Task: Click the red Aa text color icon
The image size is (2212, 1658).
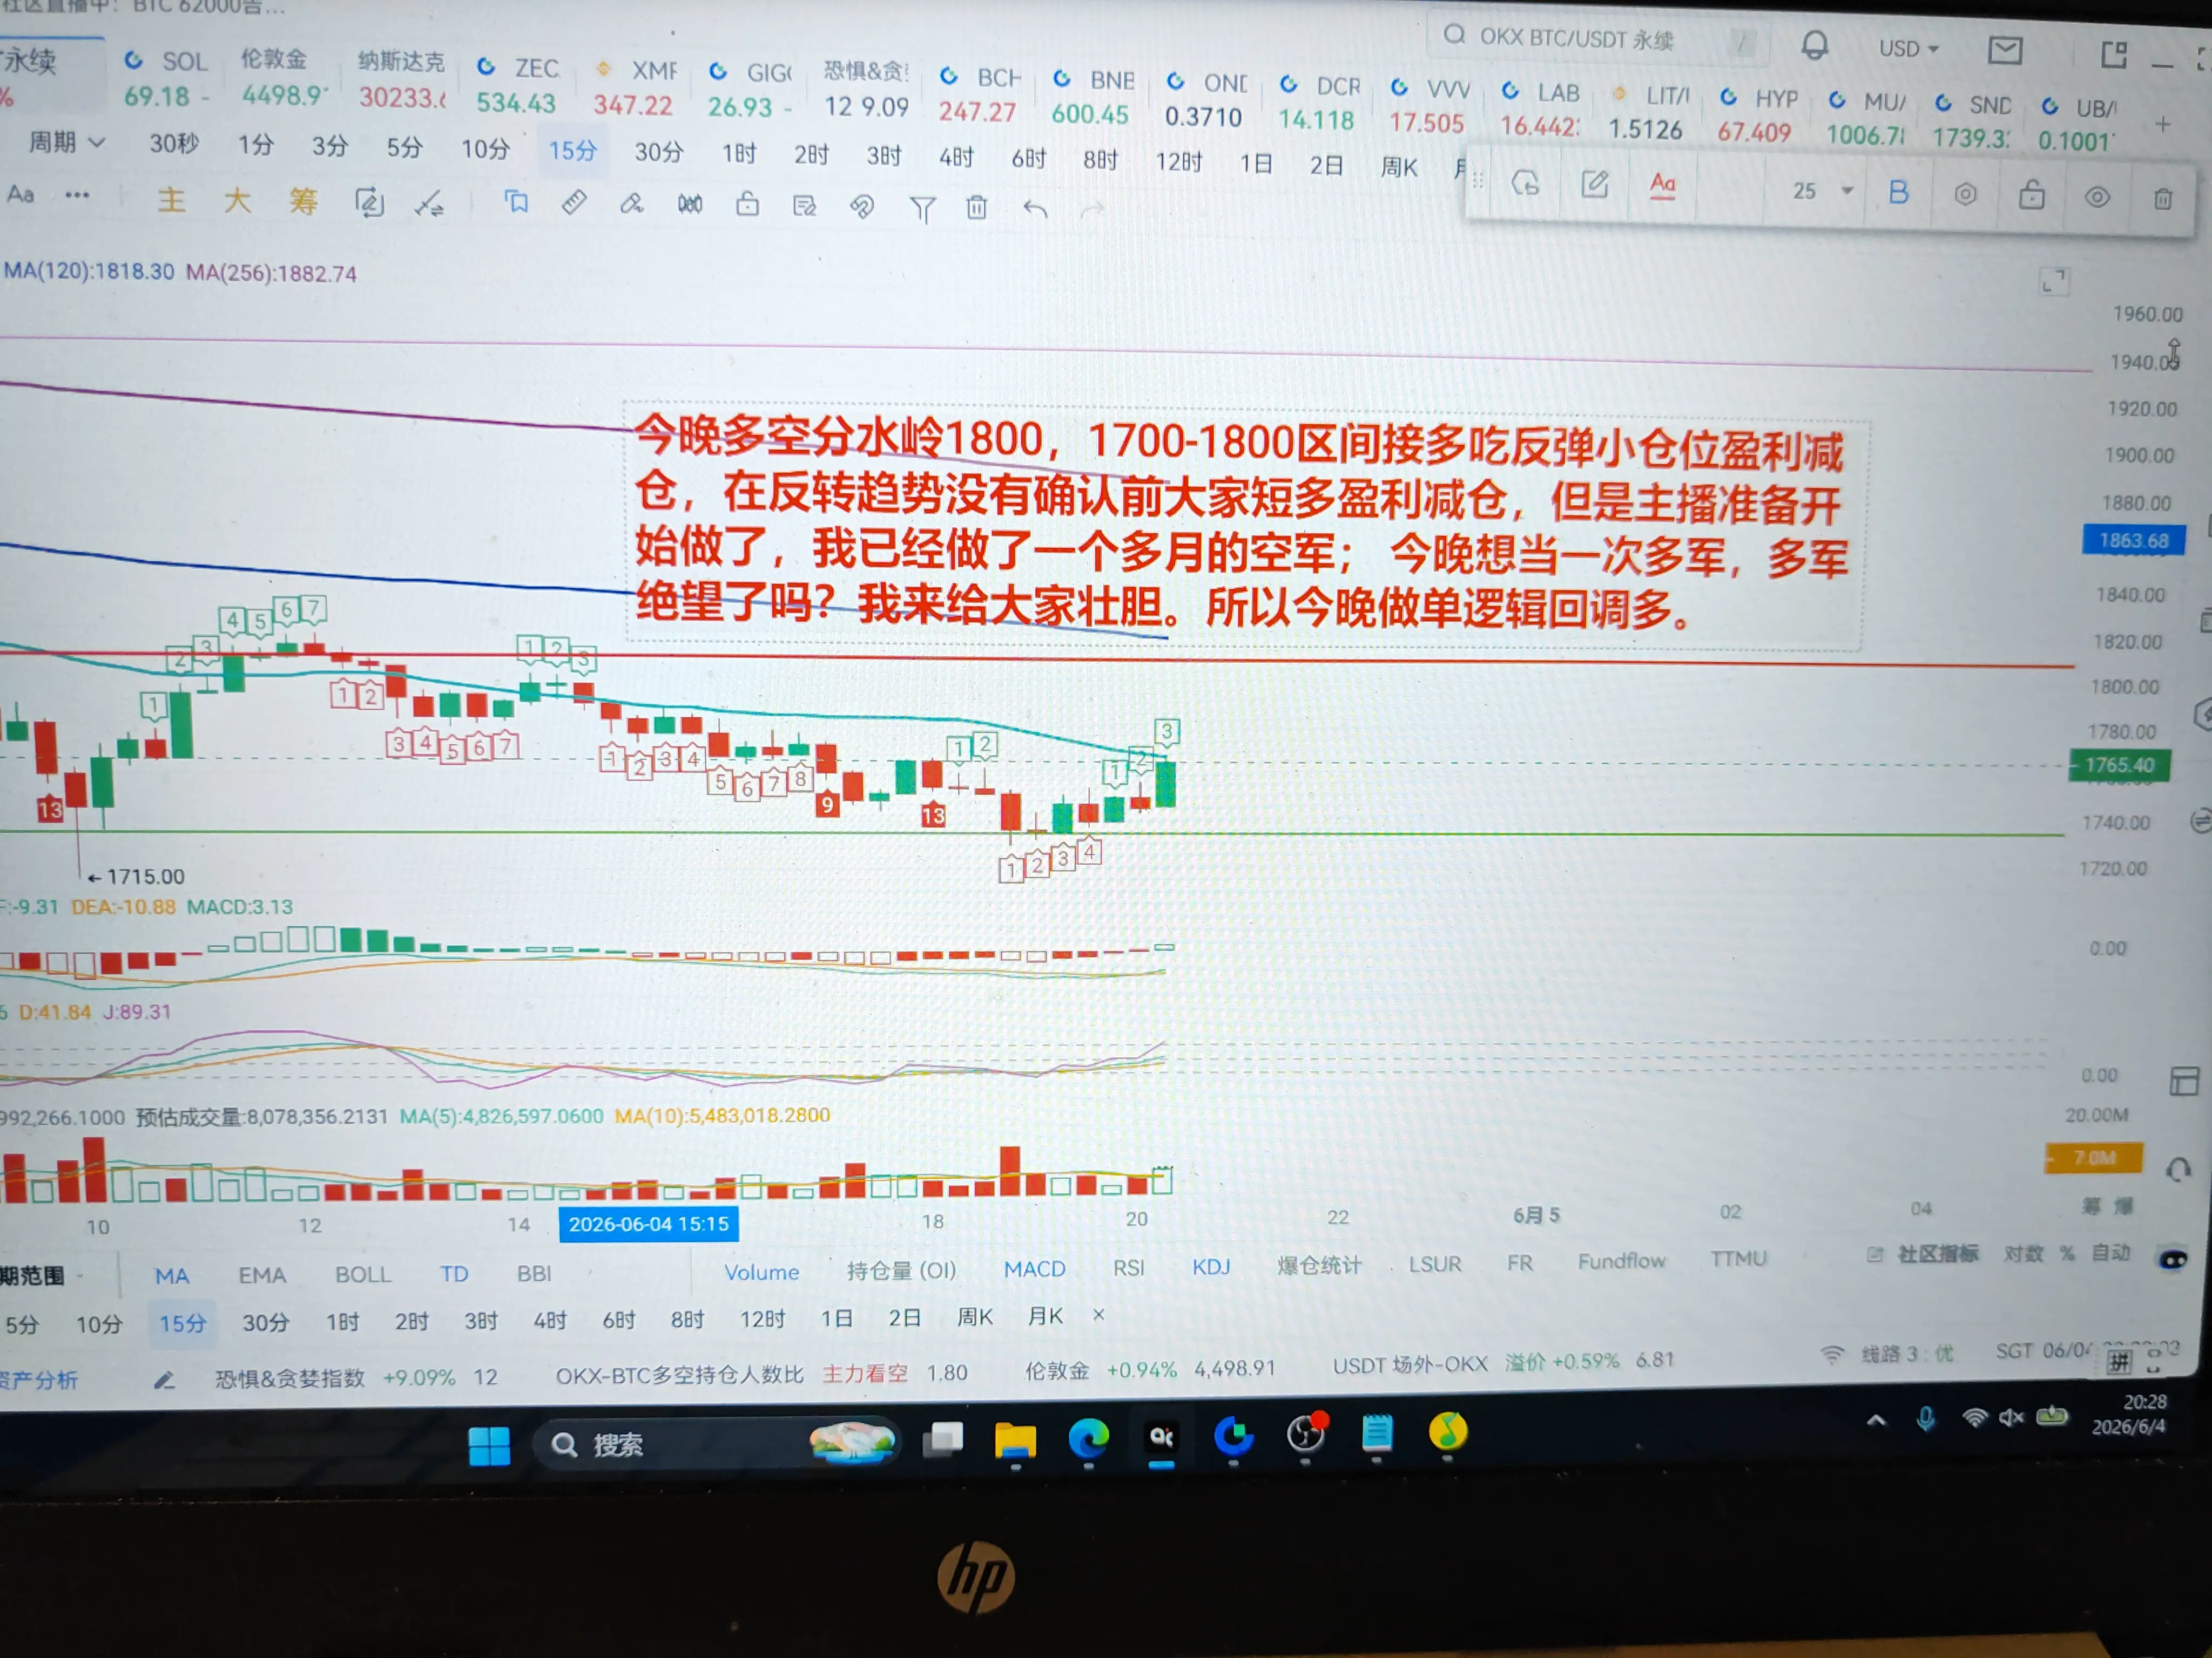Action: 1662,186
